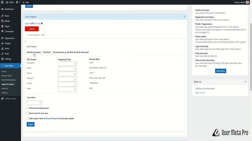Click the CSV Header column title
Image resolution: width=252 pixels, height=141 pixels.
[31, 60]
